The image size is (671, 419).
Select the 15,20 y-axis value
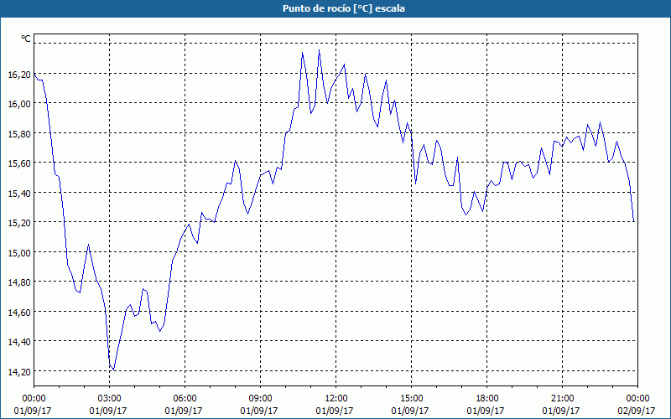coord(19,223)
